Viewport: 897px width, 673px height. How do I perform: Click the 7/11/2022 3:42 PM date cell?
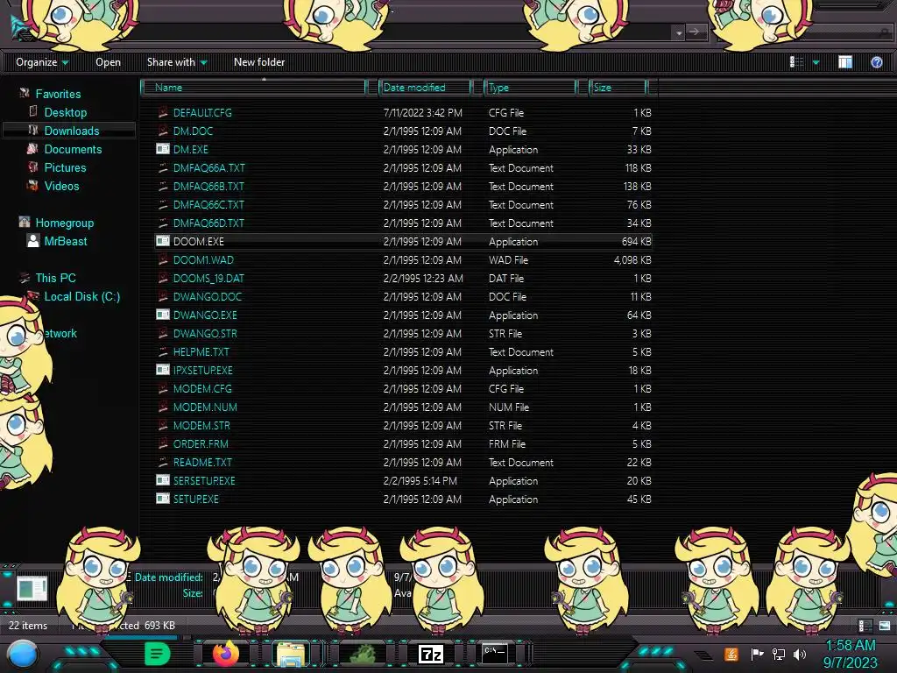point(423,113)
